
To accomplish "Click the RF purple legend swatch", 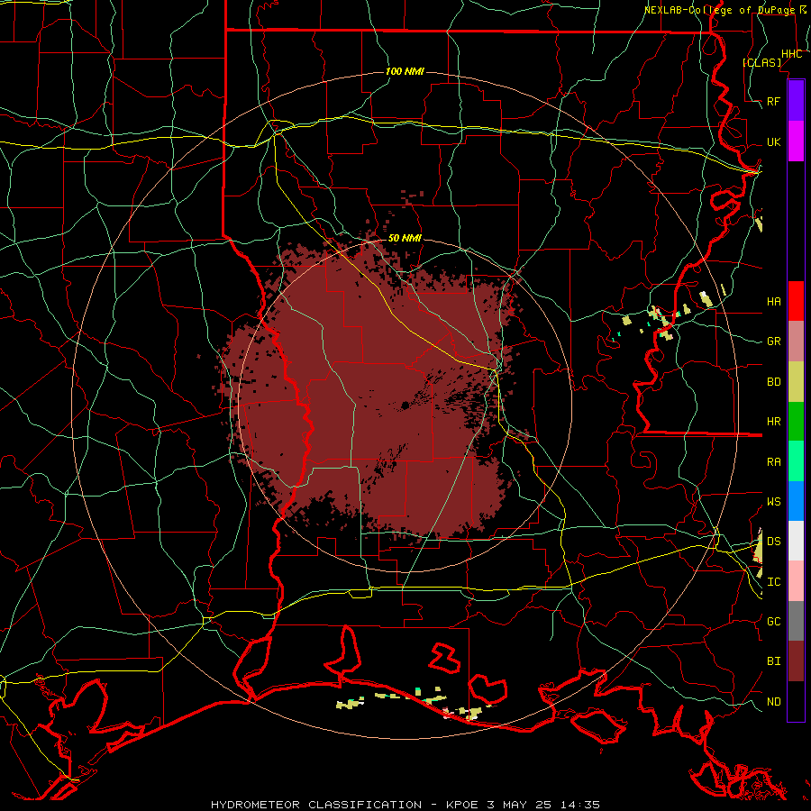I will click(x=796, y=101).
